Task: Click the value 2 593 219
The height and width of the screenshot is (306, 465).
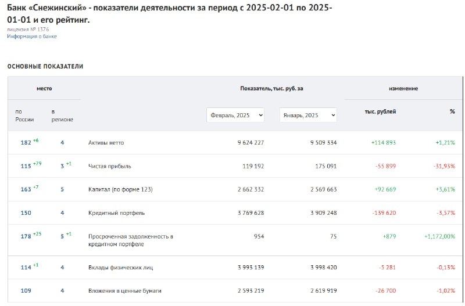Action: (251, 290)
